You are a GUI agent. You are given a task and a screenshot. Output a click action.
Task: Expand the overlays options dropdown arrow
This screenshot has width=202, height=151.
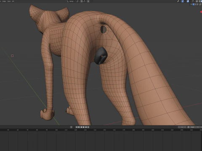pyautogui.click(x=190, y=1)
